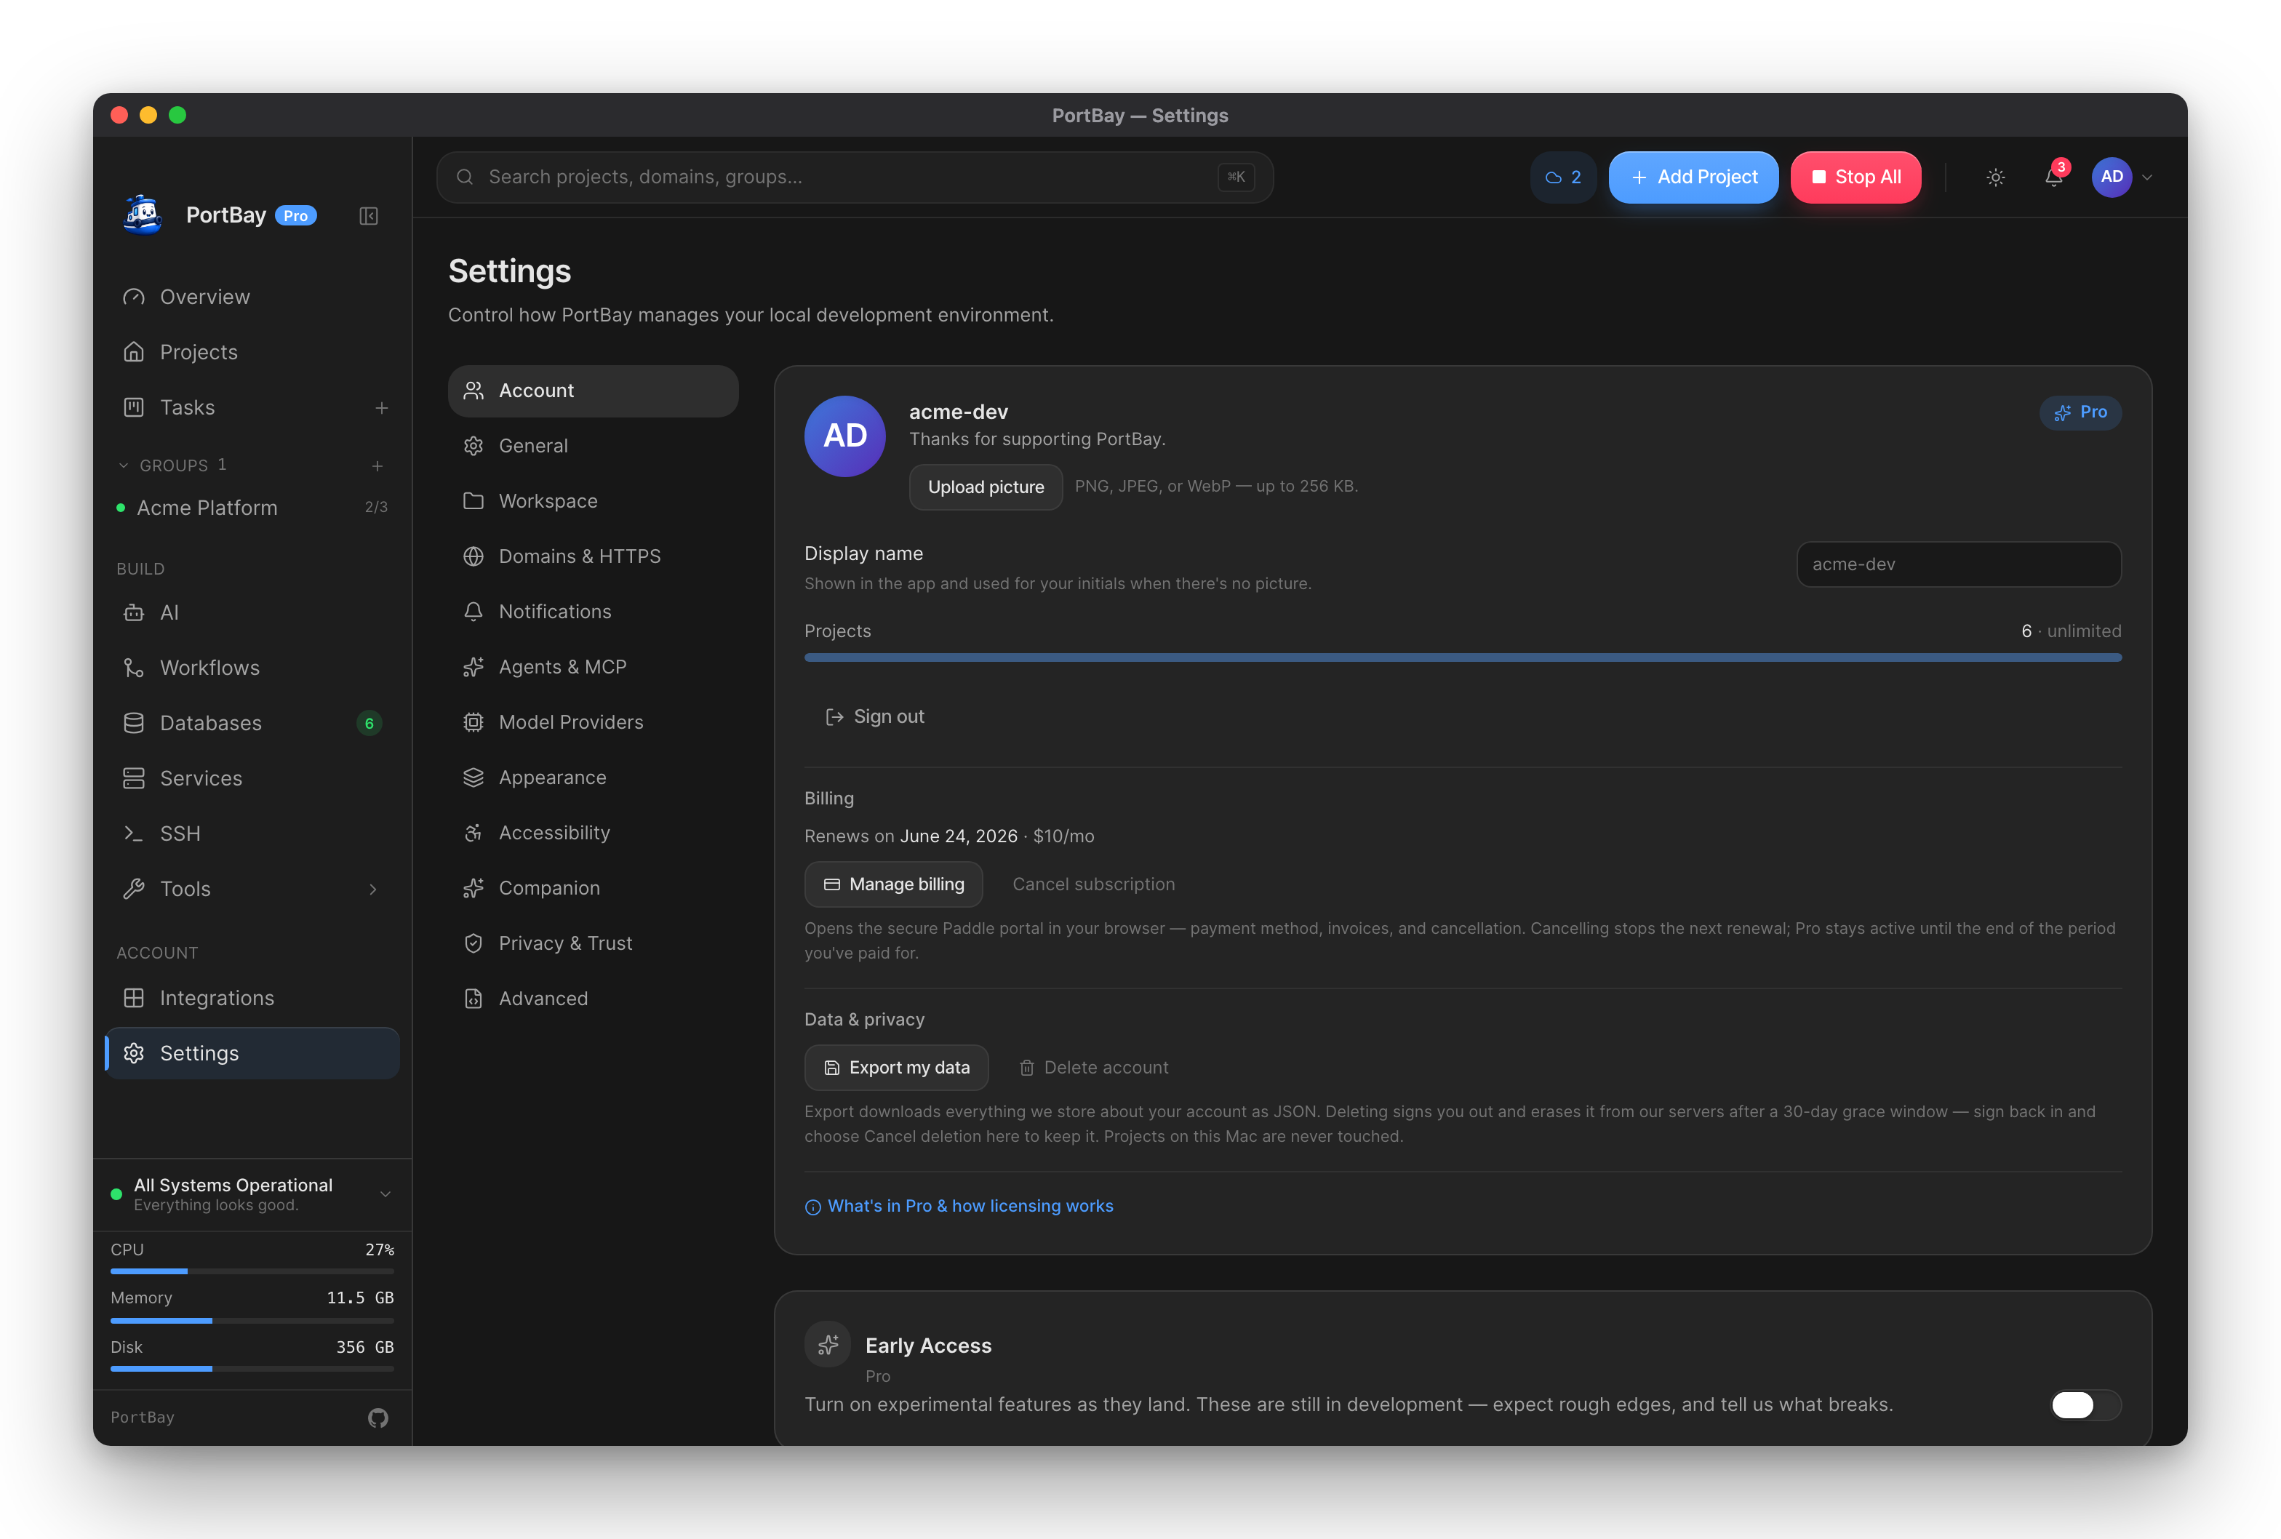Click Sign out
The height and width of the screenshot is (1539, 2281).
click(x=874, y=716)
